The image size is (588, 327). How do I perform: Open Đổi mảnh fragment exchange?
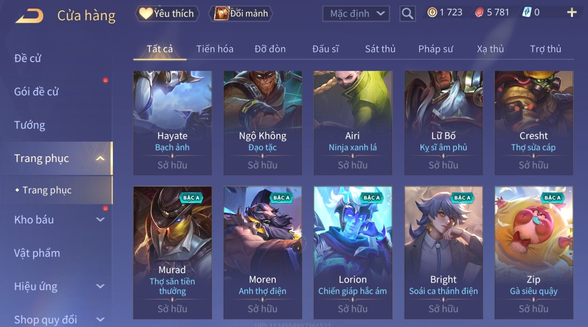[x=241, y=14]
